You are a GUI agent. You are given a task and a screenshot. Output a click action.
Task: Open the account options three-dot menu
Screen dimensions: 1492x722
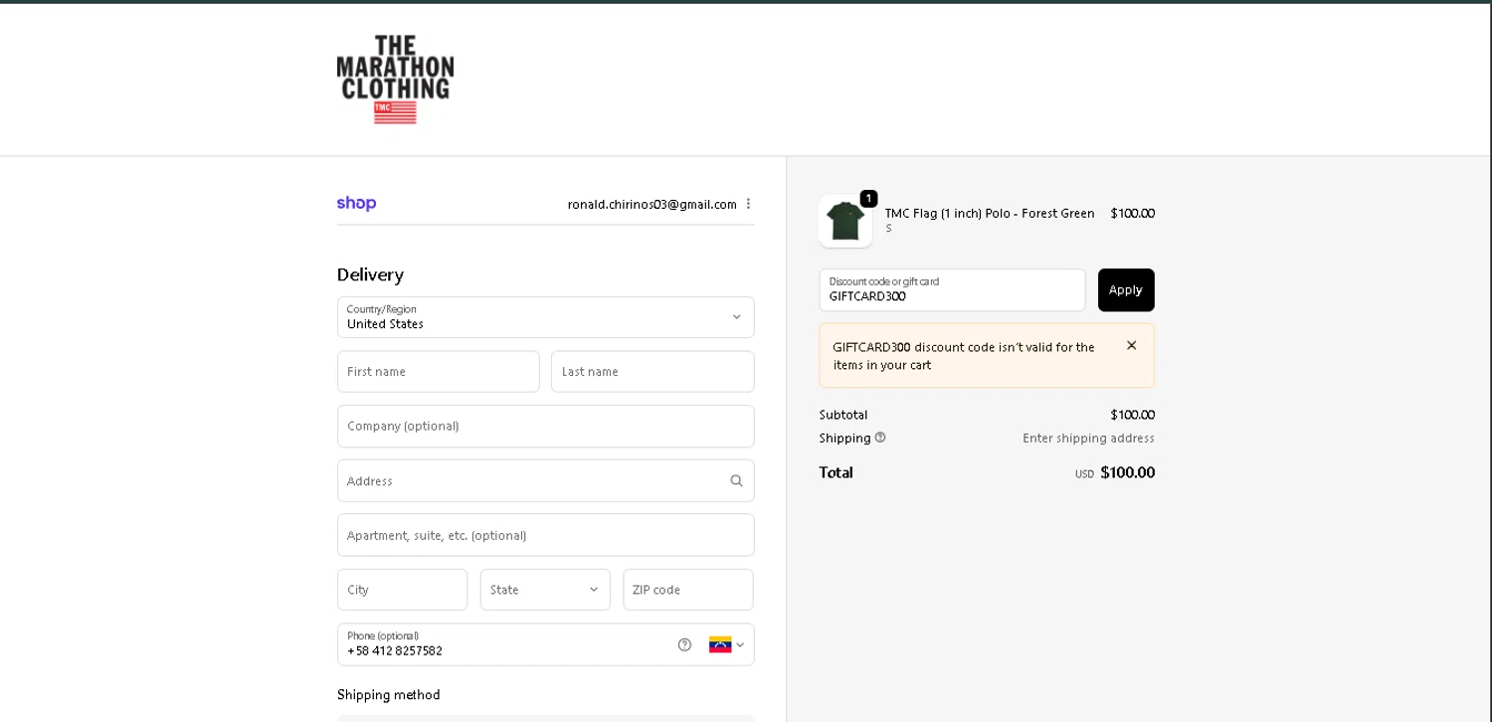[x=748, y=204]
